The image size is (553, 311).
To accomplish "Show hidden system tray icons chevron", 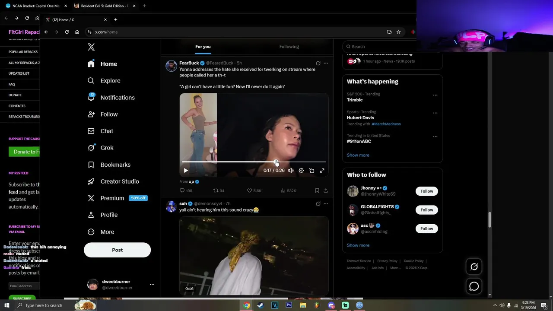I will (495, 305).
